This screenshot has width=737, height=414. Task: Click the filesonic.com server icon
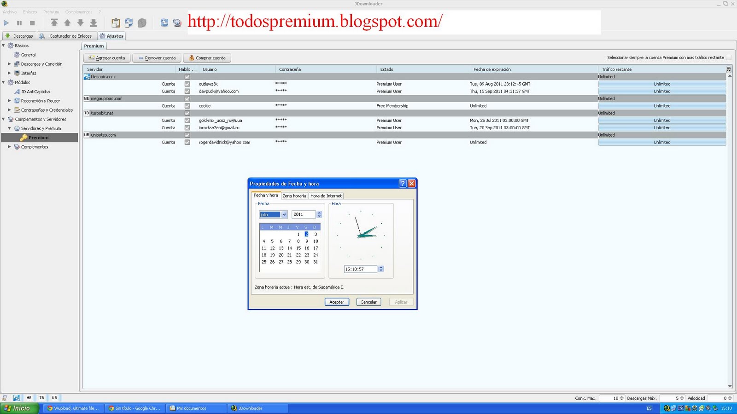coord(87,77)
